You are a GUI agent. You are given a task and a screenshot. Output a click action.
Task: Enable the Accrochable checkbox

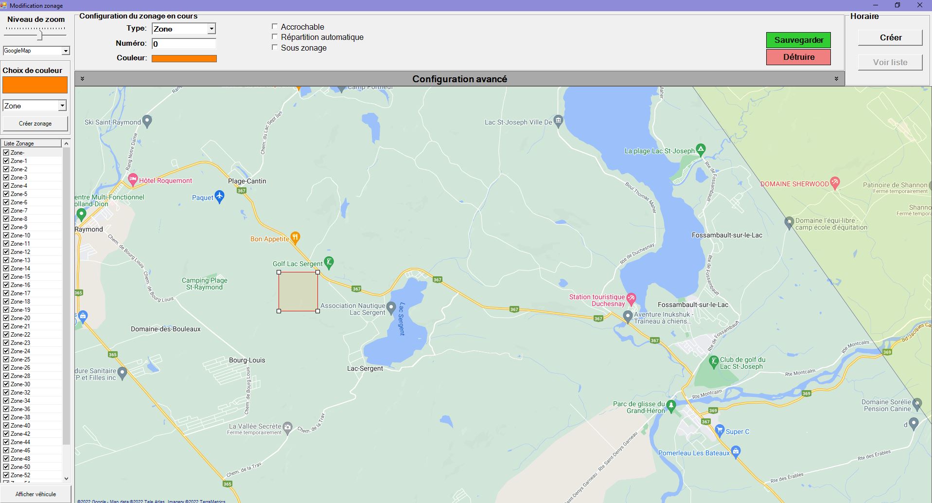[275, 26]
